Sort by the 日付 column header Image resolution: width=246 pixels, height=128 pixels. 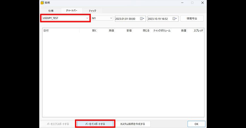tap(61, 31)
